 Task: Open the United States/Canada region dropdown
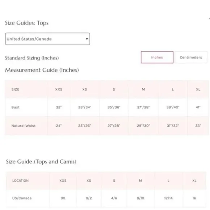pos(47,39)
